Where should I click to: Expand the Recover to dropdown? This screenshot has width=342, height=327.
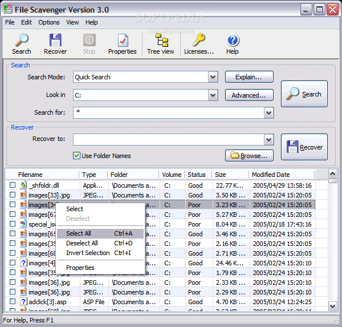[x=268, y=140]
